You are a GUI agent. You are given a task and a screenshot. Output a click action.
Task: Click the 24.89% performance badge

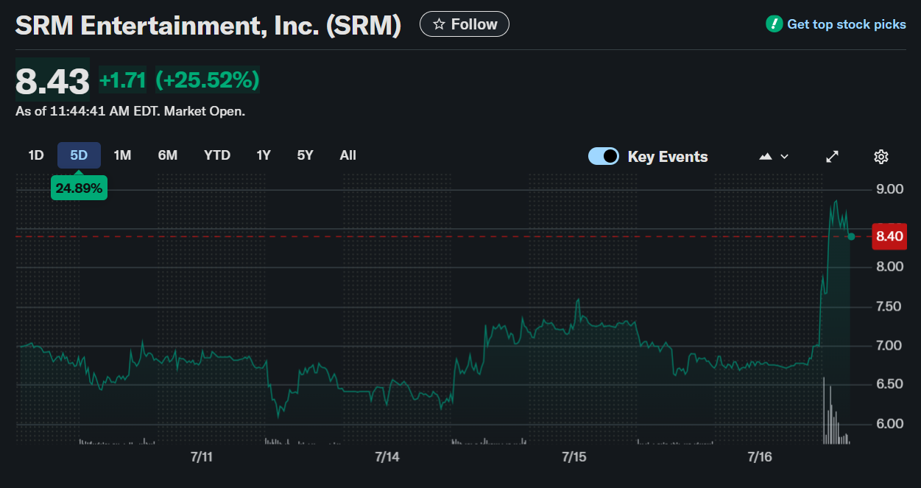pos(79,188)
